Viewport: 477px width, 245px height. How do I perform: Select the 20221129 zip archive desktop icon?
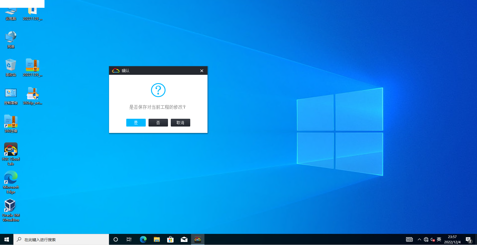tap(33, 68)
